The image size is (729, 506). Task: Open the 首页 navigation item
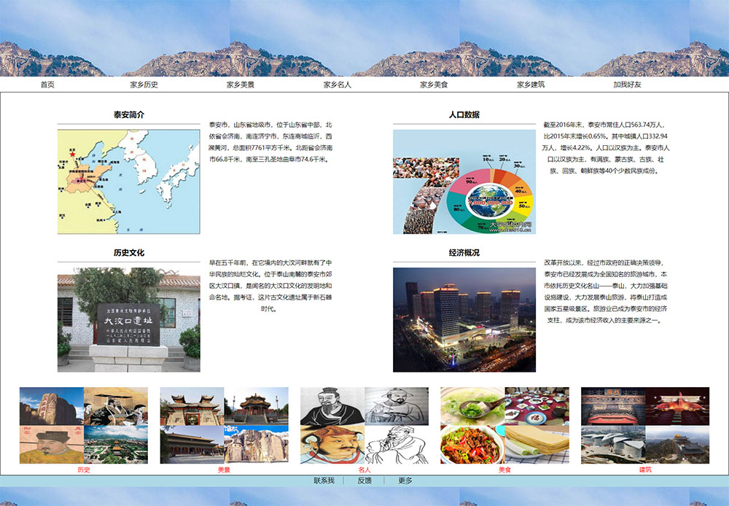47,85
